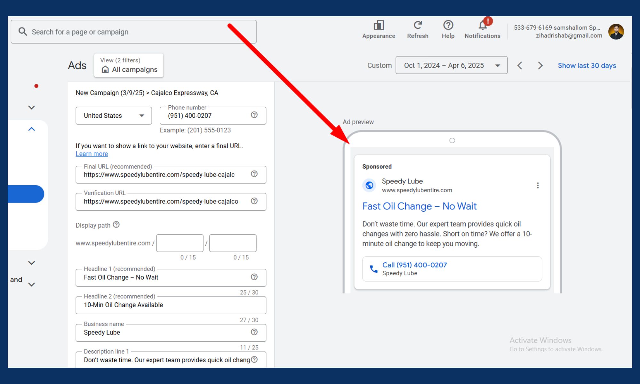Viewport: 640px width, 384px height.
Task: Click the Headline 2 field
Action: (x=171, y=305)
